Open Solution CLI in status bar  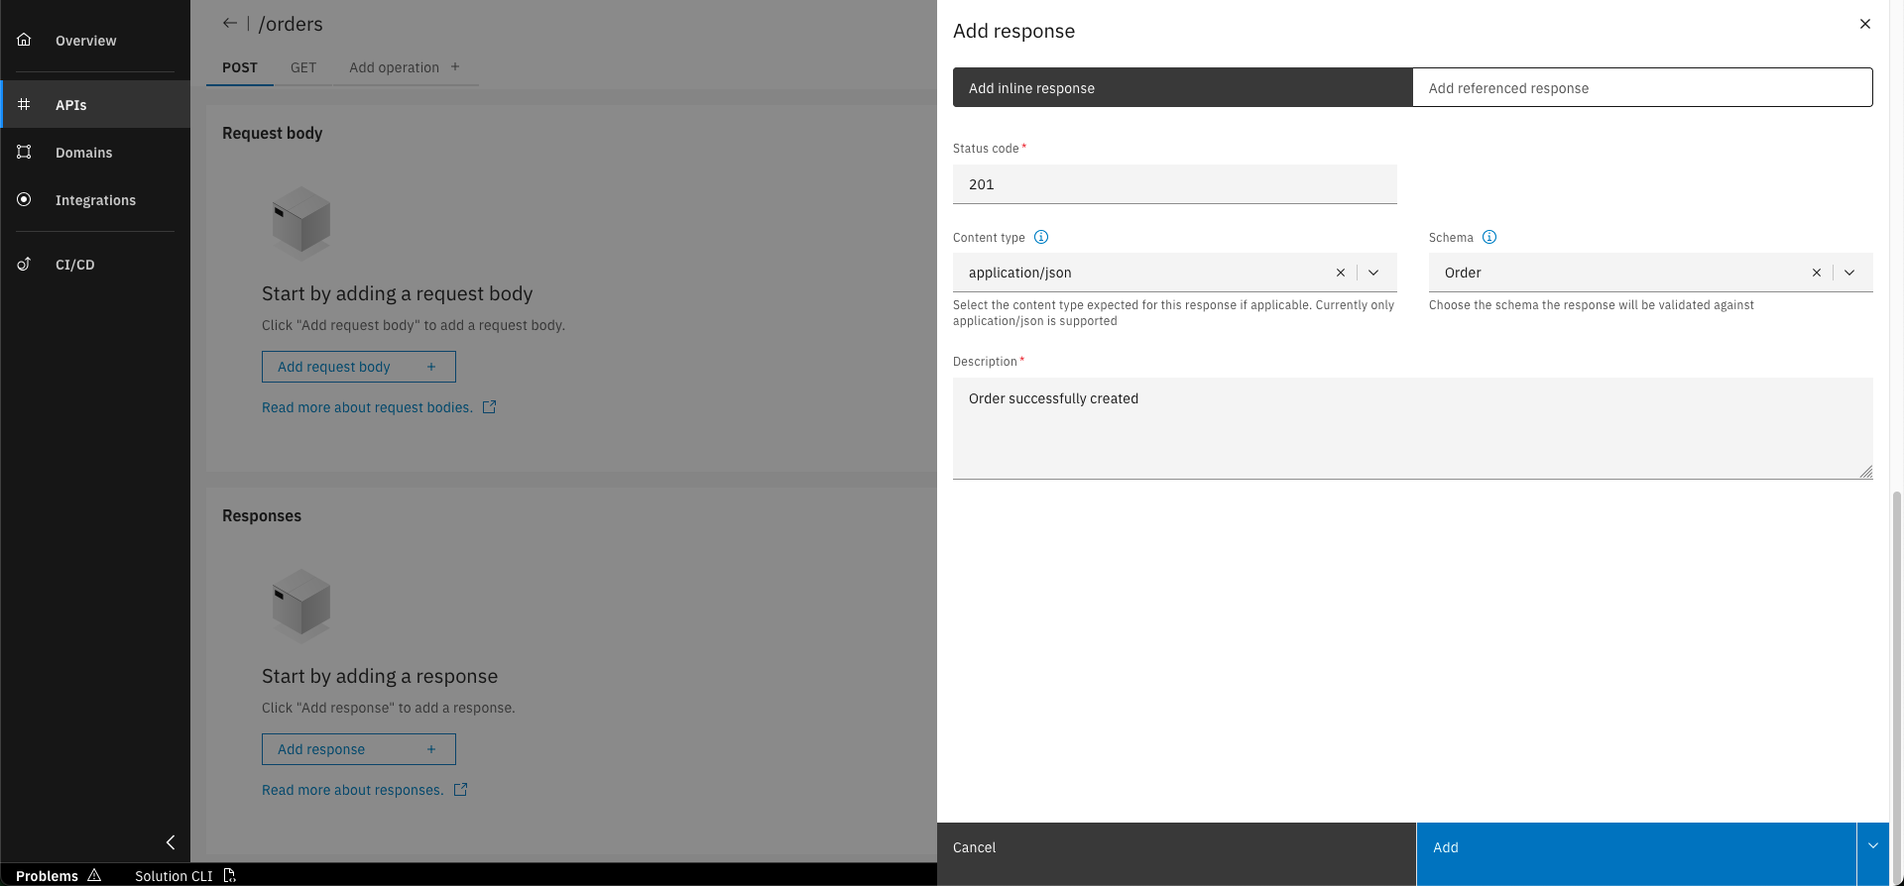click(184, 875)
